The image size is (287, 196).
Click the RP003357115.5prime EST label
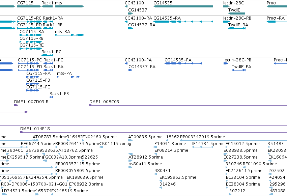pyautogui.click(x=78, y=164)
